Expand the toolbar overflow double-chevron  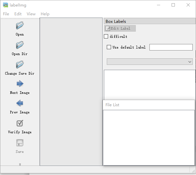20,164
